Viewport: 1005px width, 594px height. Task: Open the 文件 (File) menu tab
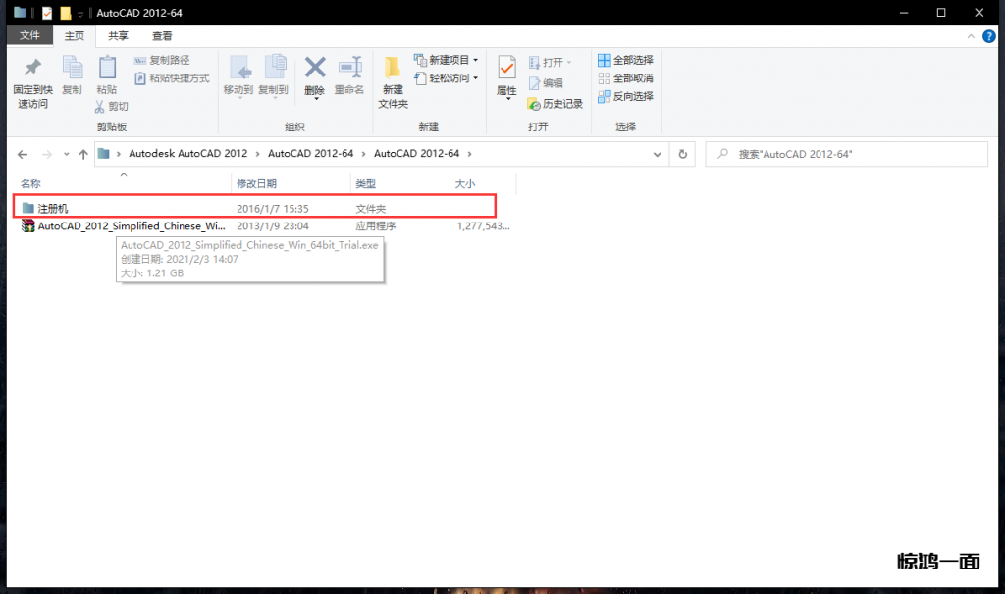(29, 36)
